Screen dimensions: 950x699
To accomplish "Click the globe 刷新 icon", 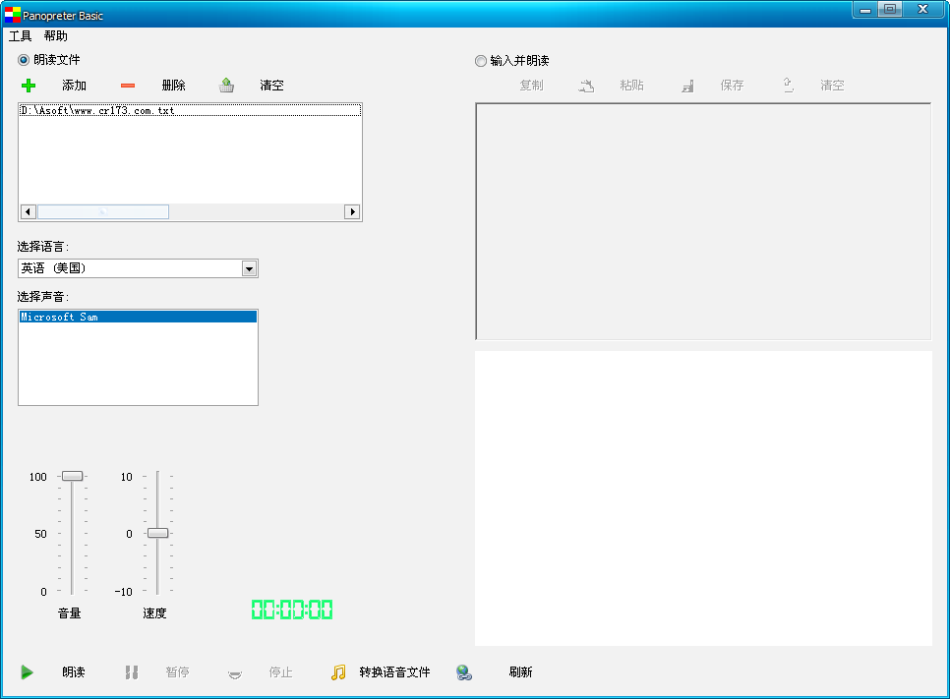I will [464, 672].
